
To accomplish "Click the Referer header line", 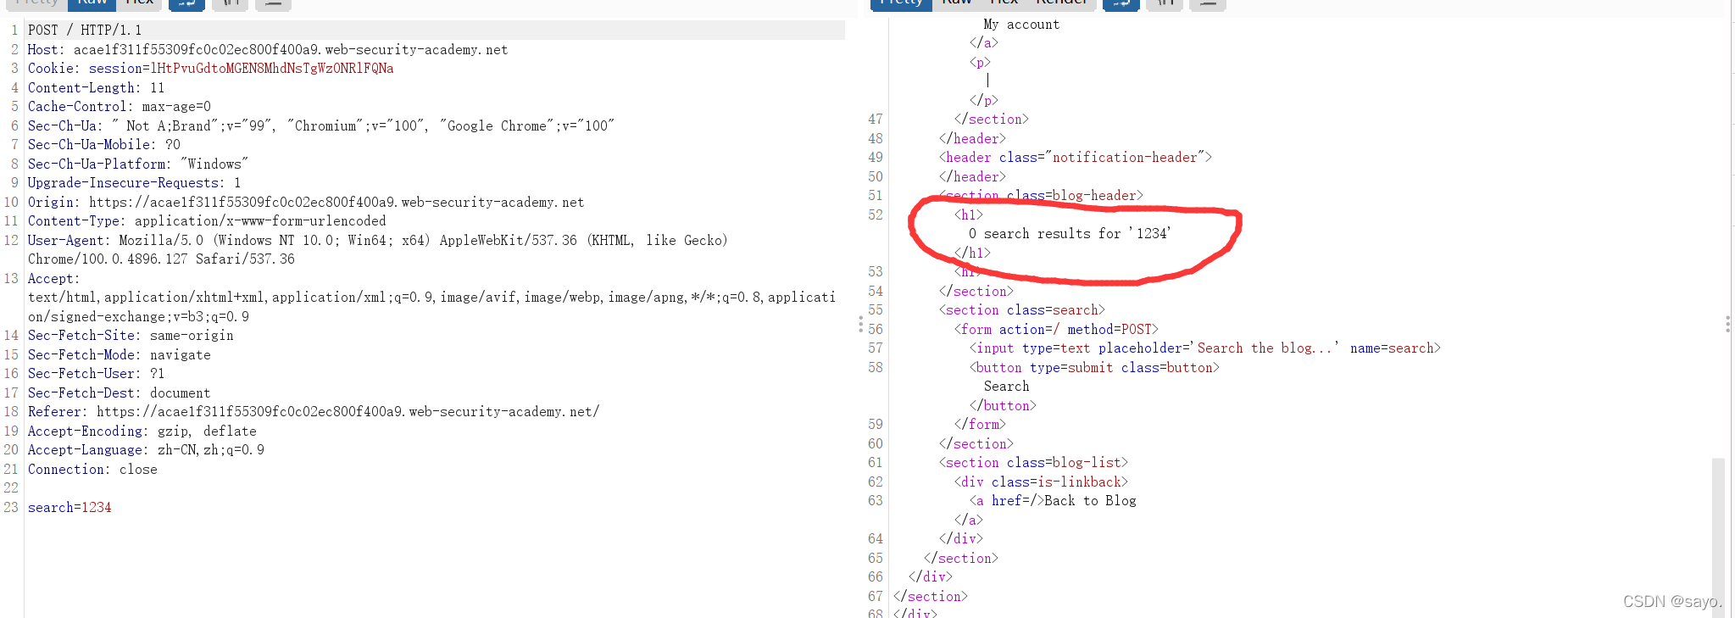I will (x=314, y=412).
